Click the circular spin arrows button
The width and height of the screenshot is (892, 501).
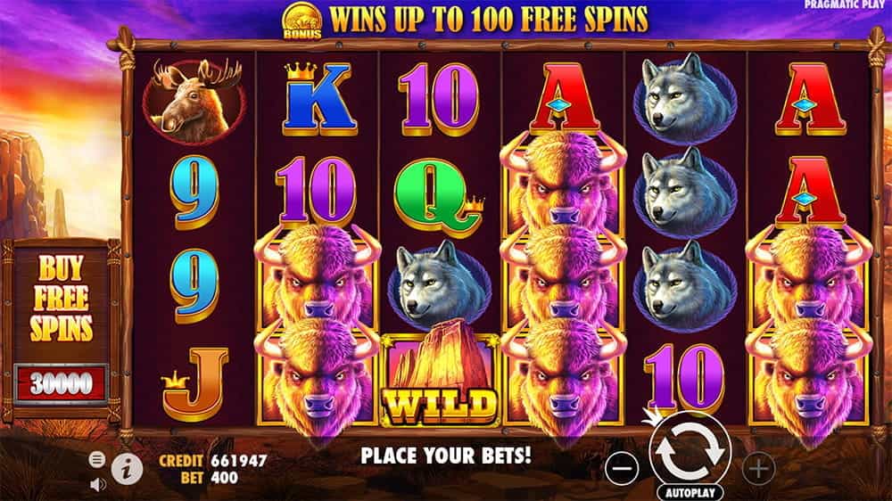[x=690, y=451]
